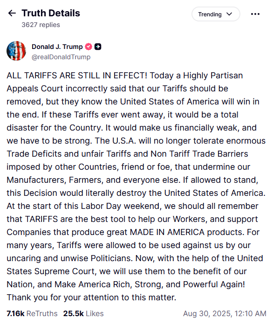Open the Donald J. Trump display name
Screen dimensions: 273x325
57,47
